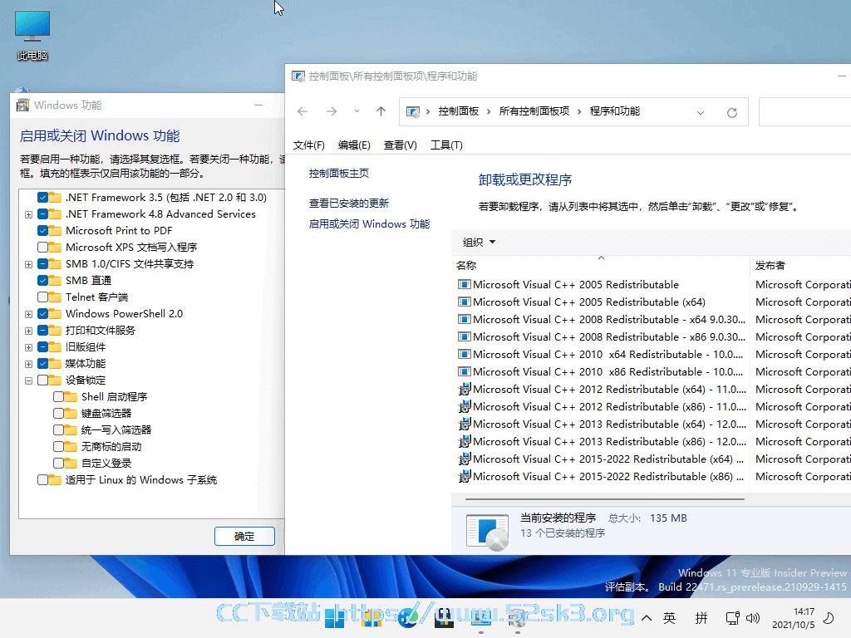
Task: Enable 适用于 Linux 的 Windows 子系统
Action: tap(43, 480)
